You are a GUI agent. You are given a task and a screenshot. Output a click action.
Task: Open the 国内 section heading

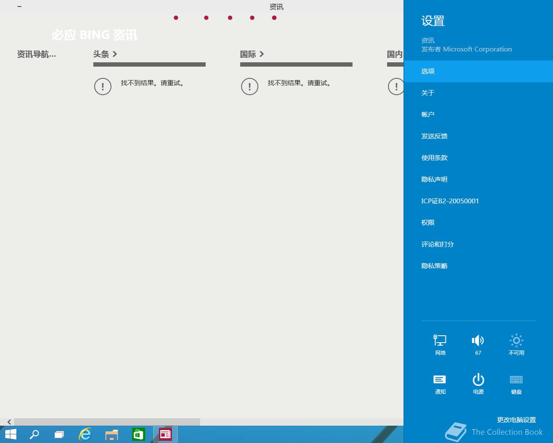coord(395,54)
